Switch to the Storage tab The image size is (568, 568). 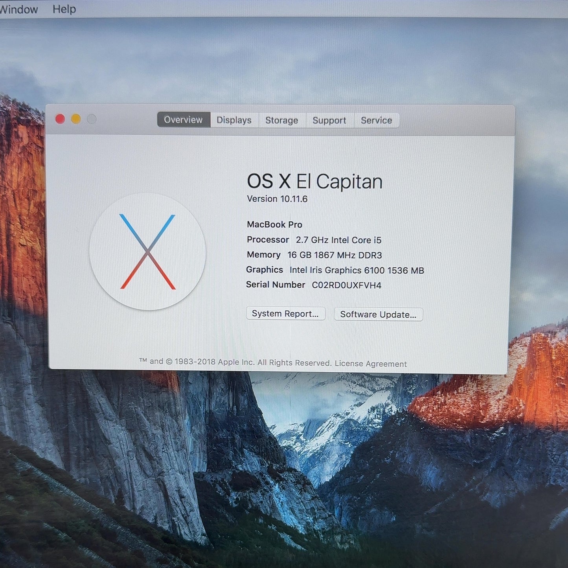tap(281, 120)
